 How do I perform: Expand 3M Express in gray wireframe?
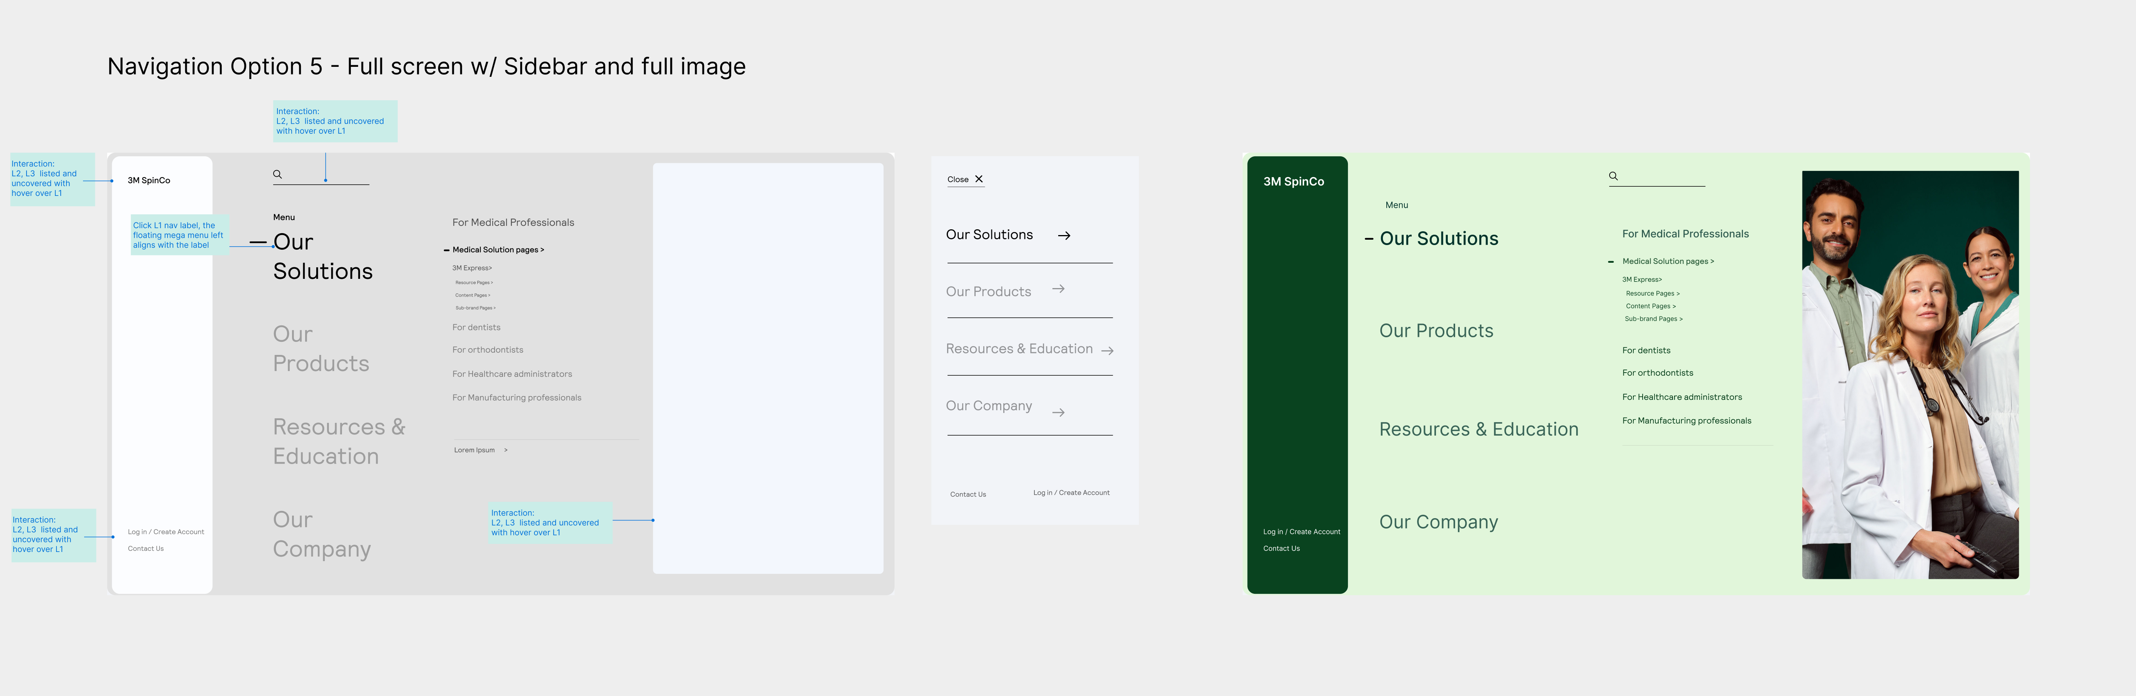472,268
